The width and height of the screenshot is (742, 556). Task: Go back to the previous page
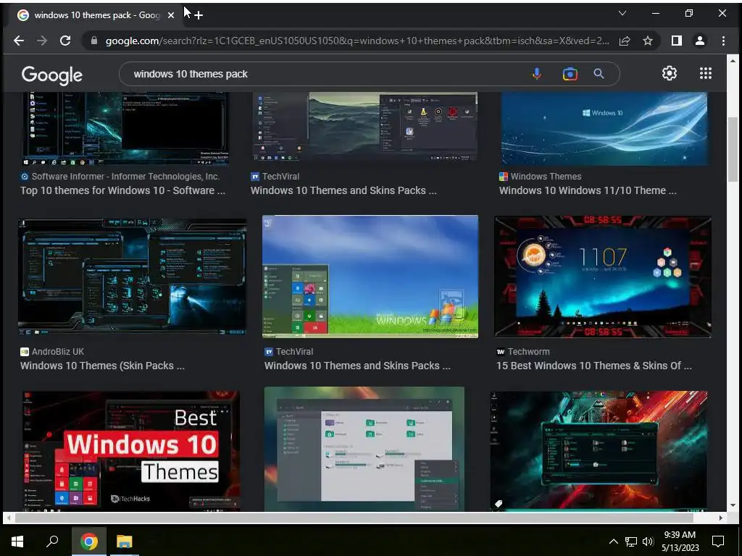click(19, 41)
